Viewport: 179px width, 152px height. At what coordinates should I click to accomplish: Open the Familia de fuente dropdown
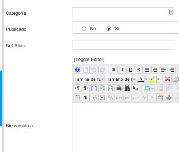point(89,79)
